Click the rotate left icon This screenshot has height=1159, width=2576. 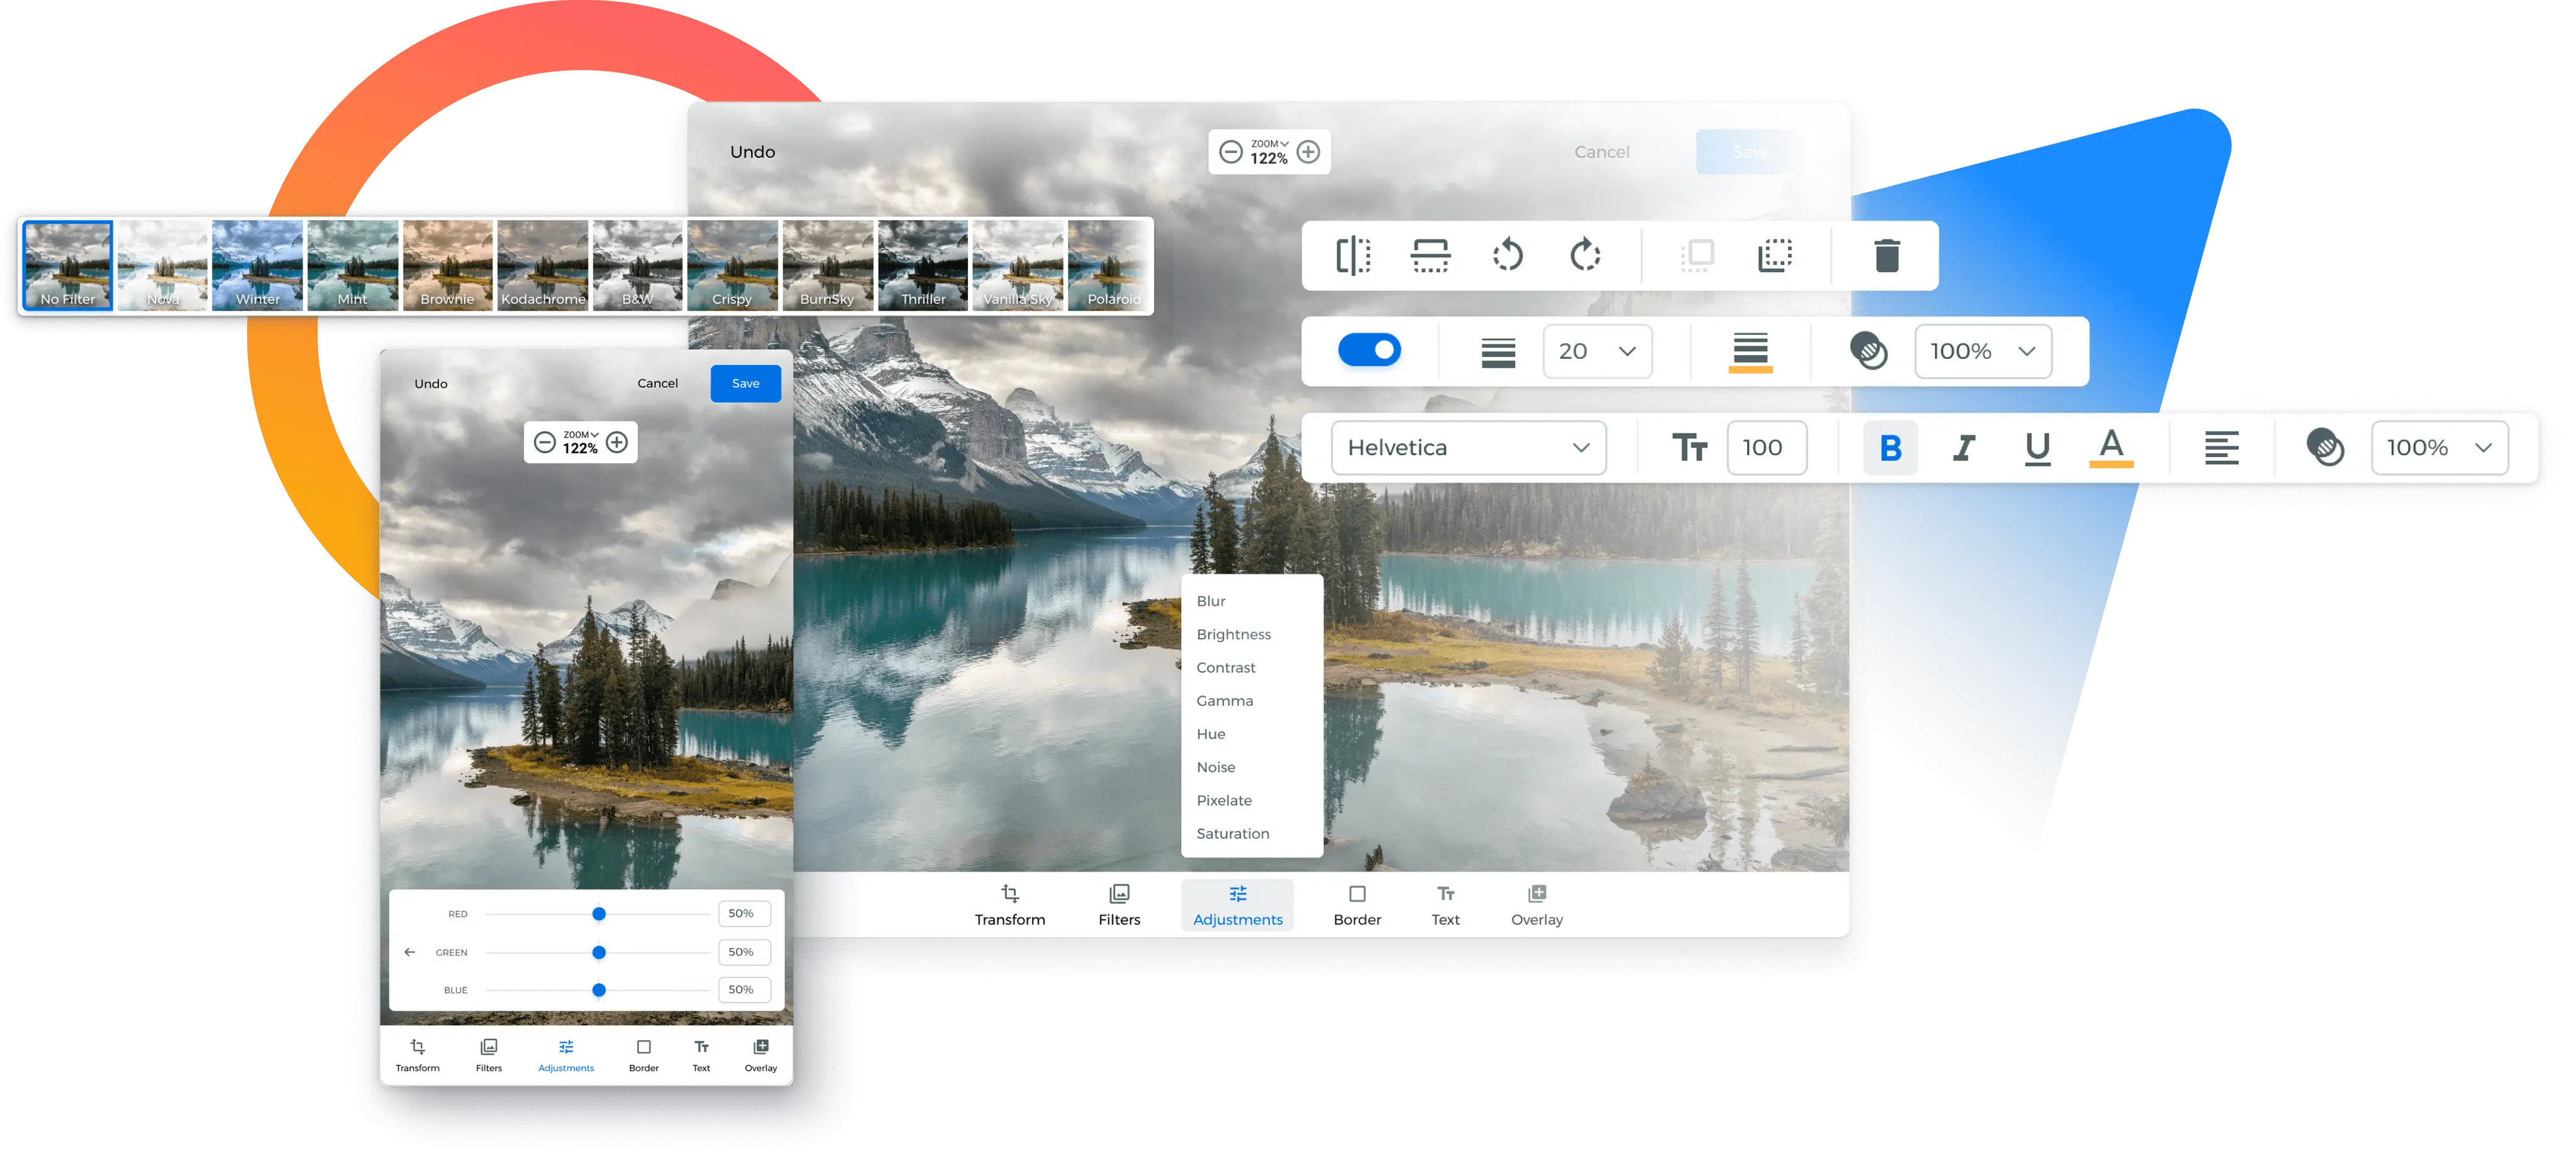(1508, 256)
